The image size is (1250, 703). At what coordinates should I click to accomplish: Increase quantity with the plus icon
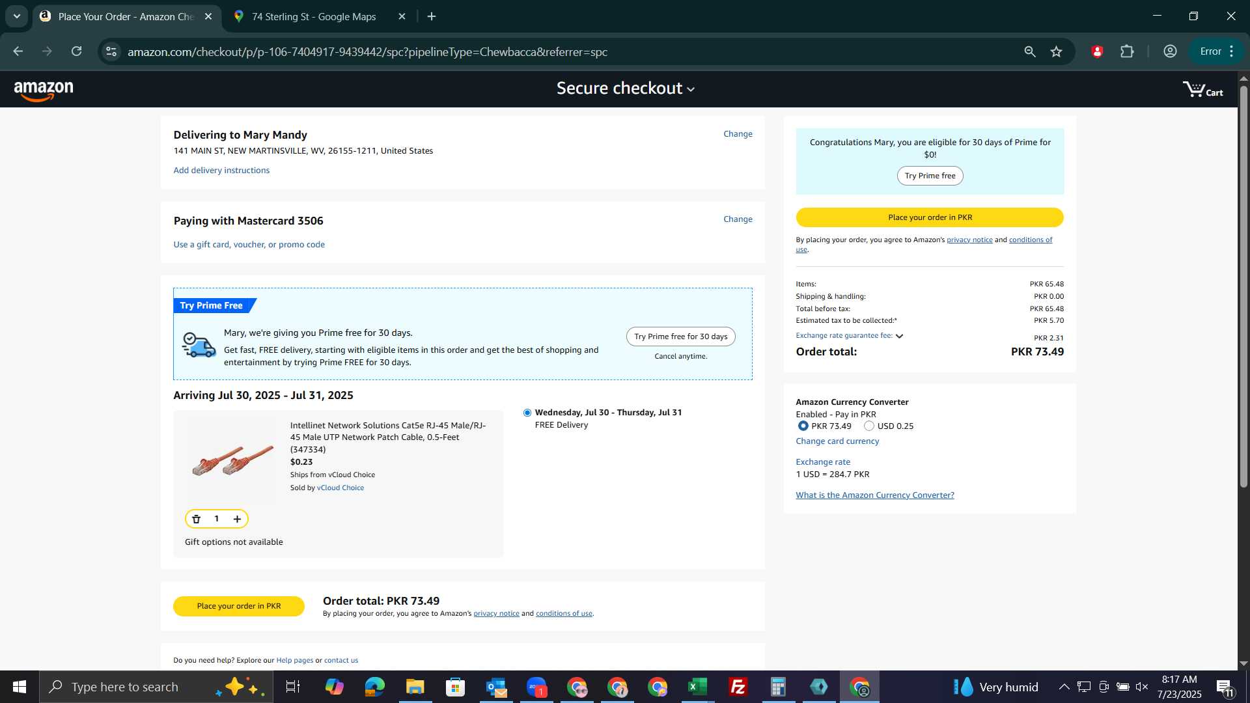tap(237, 519)
